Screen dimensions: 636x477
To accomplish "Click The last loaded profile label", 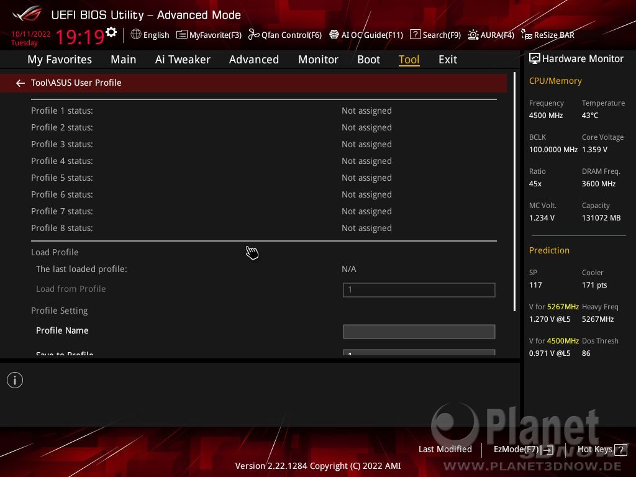I will click(x=81, y=270).
